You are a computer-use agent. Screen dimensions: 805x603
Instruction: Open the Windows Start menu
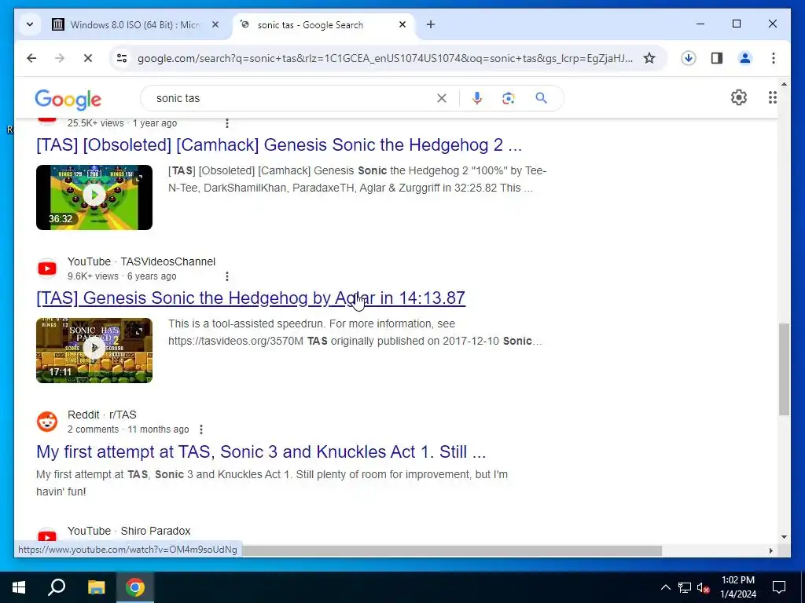click(x=19, y=587)
